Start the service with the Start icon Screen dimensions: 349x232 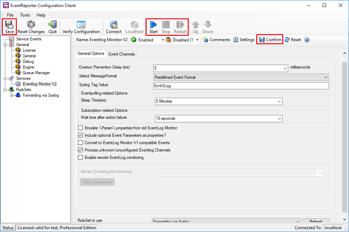[x=153, y=27]
